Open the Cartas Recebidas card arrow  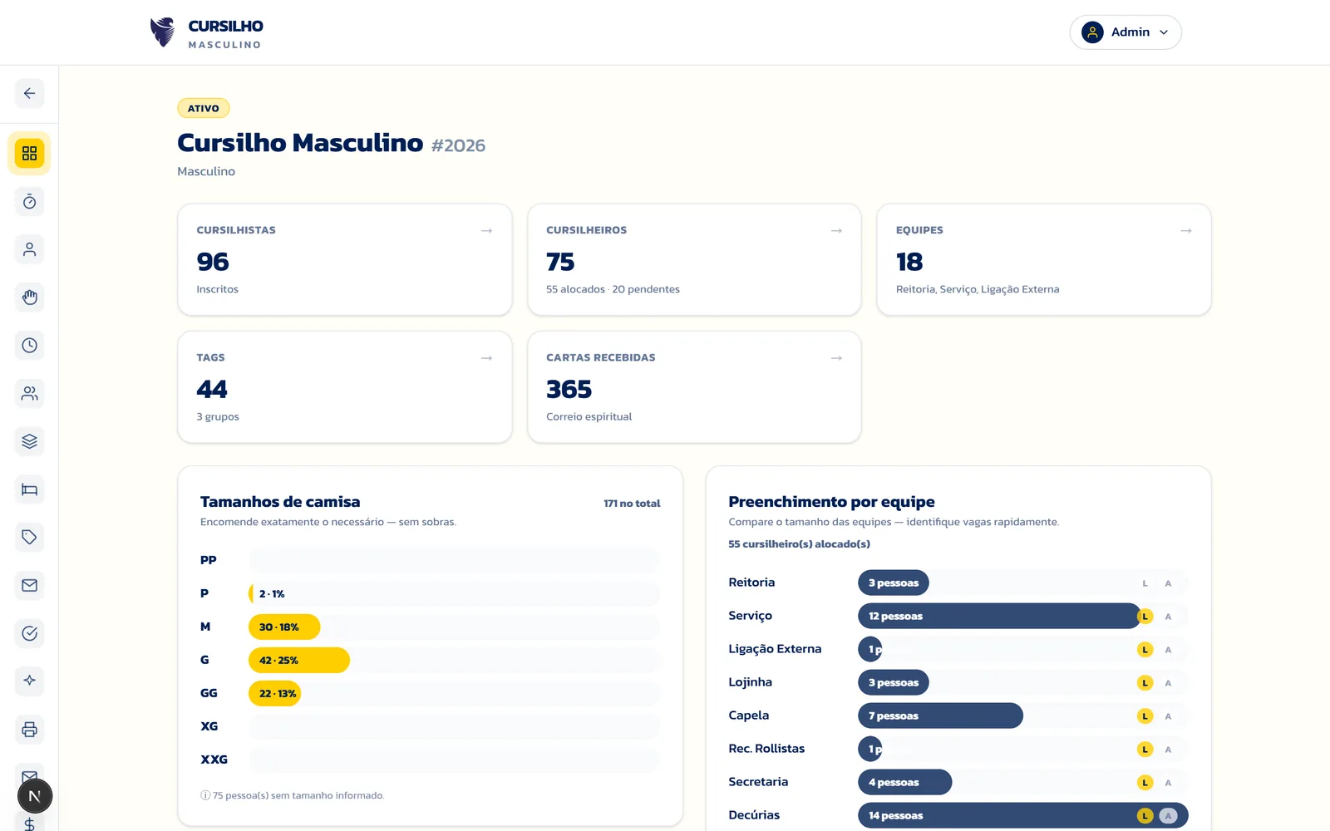pyautogui.click(x=836, y=357)
